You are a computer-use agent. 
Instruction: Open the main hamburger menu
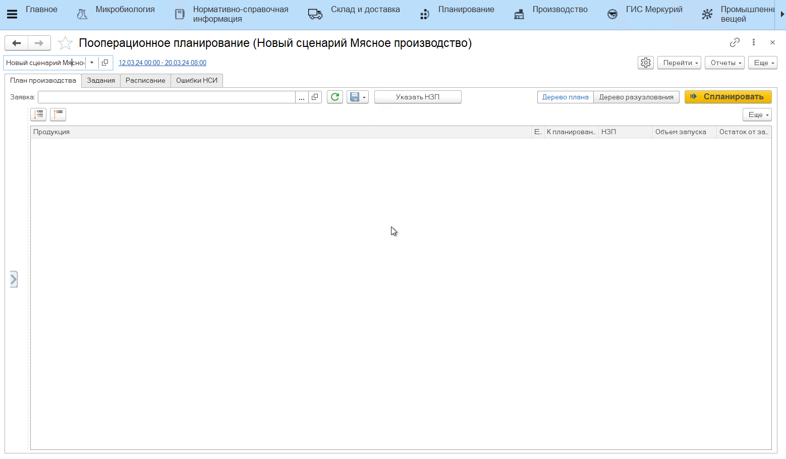(x=12, y=14)
